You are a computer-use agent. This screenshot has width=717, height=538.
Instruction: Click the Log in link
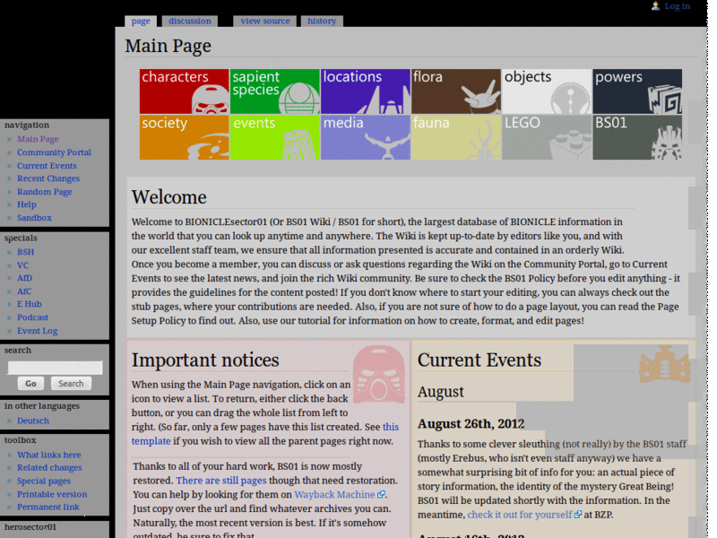tap(678, 6)
